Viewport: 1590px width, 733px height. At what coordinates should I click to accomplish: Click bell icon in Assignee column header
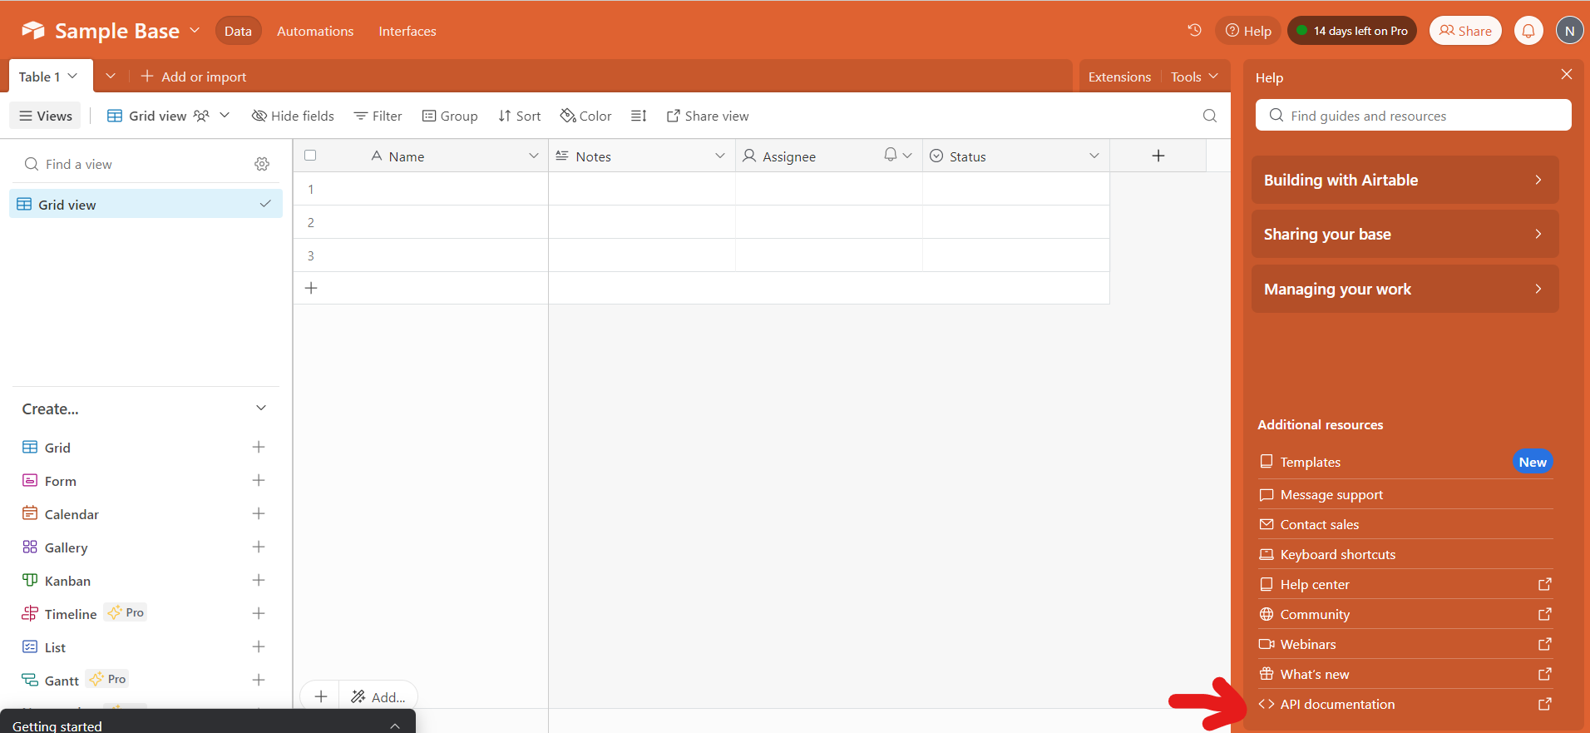pos(891,155)
